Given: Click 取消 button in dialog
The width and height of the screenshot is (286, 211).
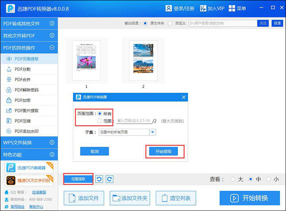Looking at the screenshot, I should pyautogui.click(x=95, y=151).
